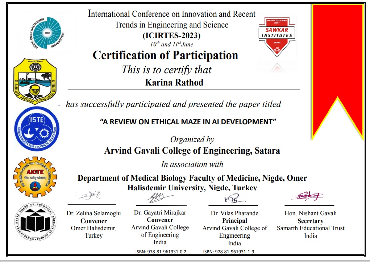Click "Samarth Educational Trust" text
The image size is (370, 262).
tap(311, 228)
